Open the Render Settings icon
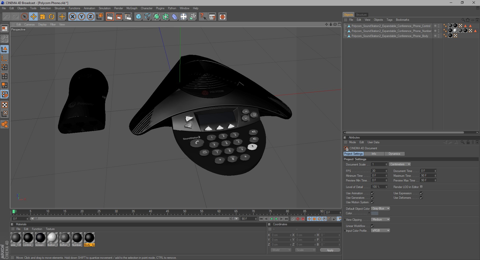The width and height of the screenshot is (480, 260). 128,17
